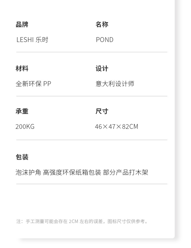This screenshot has width=191, height=248.
Task: Select the 46×47×82CM dimensions text
Action: [x=116, y=127]
